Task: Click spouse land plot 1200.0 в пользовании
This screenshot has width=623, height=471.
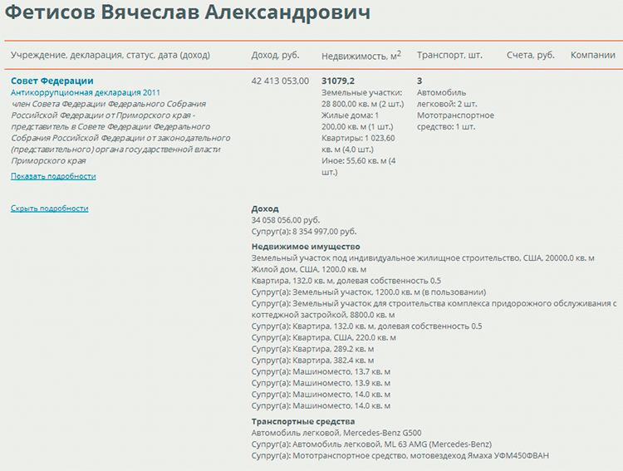Action: (x=368, y=292)
